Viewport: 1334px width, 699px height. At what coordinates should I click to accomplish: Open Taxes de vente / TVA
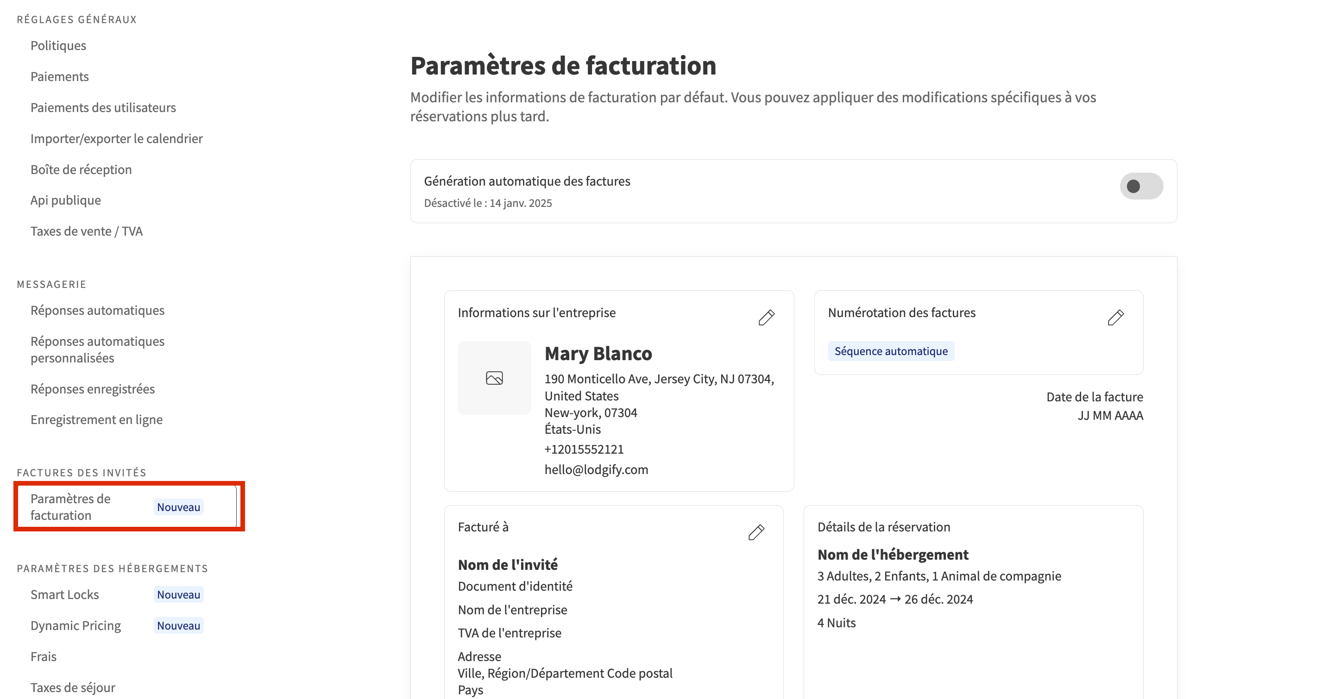(x=87, y=231)
